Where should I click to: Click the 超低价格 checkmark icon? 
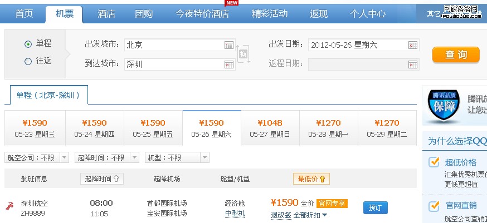(x=434, y=162)
